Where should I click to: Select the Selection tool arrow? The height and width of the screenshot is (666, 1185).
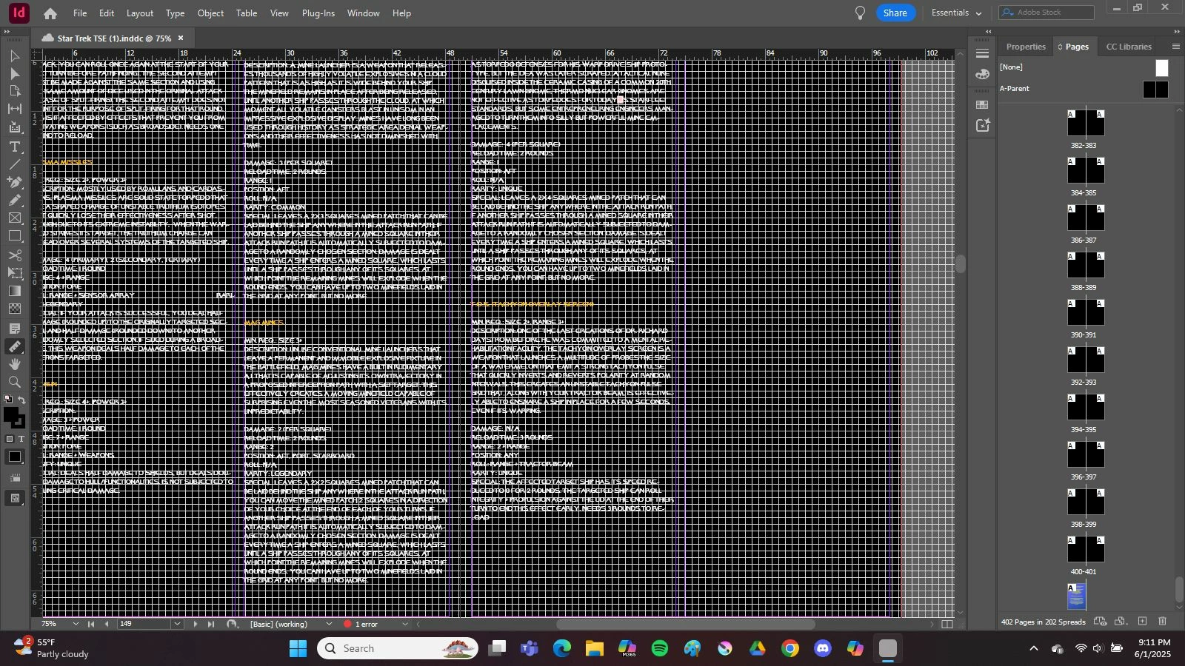tap(15, 56)
